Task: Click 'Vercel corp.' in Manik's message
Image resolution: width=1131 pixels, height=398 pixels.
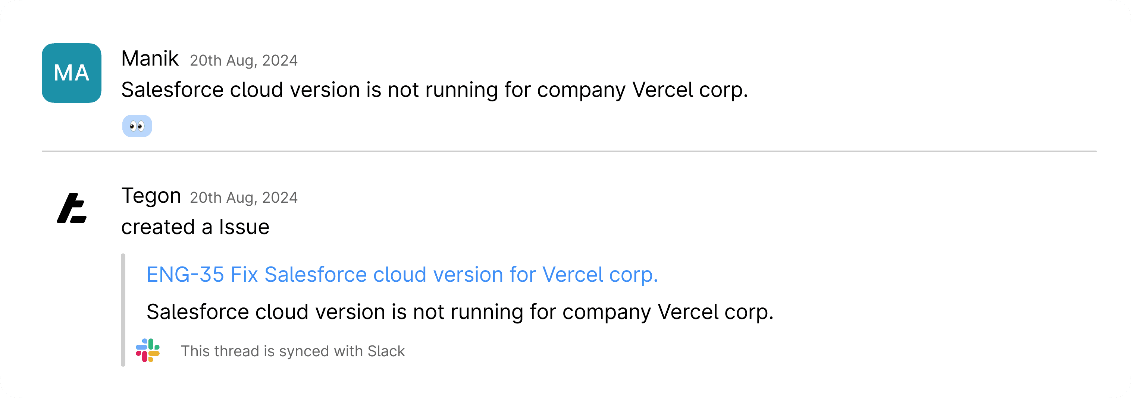Action: click(690, 90)
